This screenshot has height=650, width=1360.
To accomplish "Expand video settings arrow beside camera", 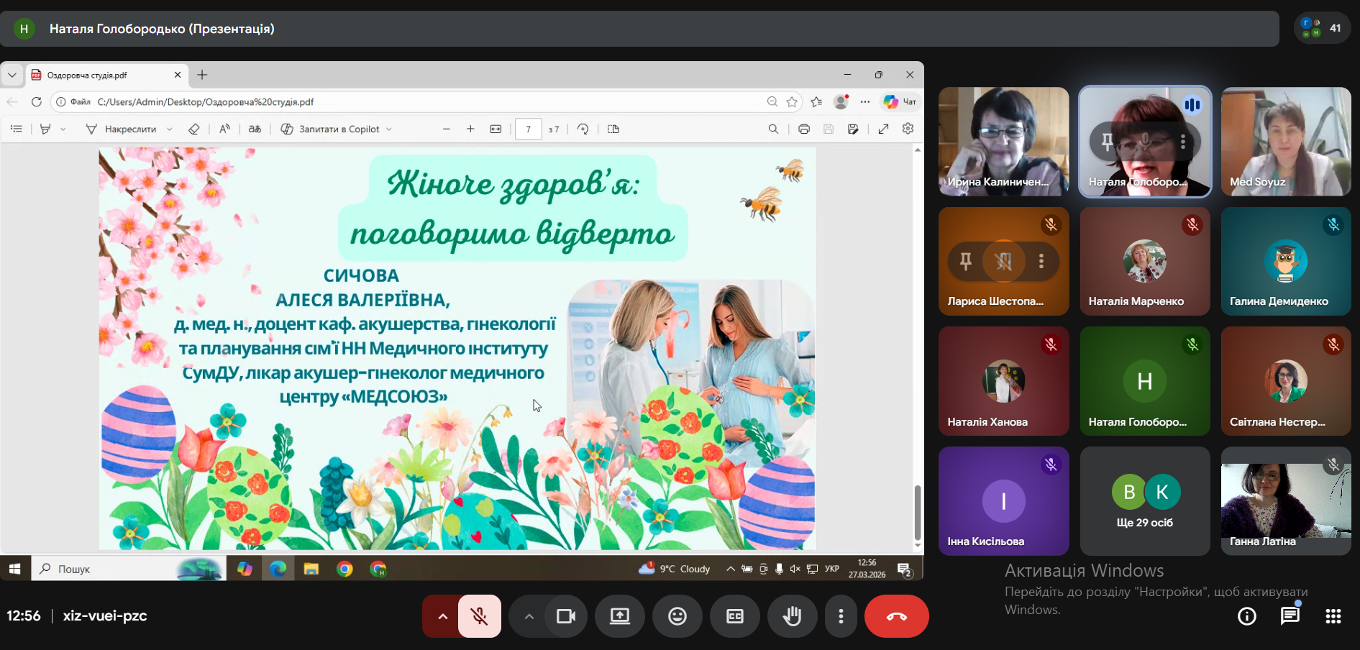I will point(529,616).
